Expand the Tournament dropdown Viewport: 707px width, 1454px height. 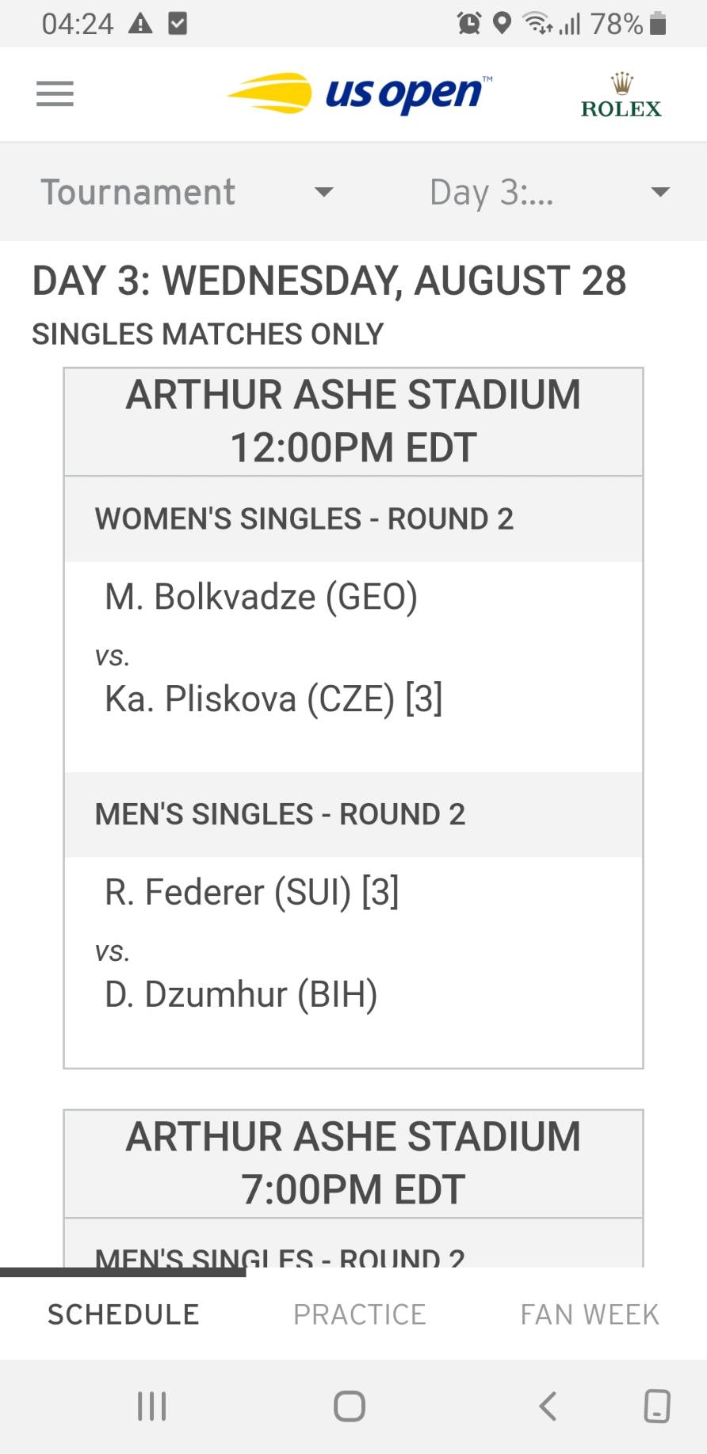point(187,192)
